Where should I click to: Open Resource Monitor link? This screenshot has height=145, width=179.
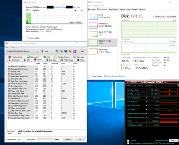[x=116, y=76]
